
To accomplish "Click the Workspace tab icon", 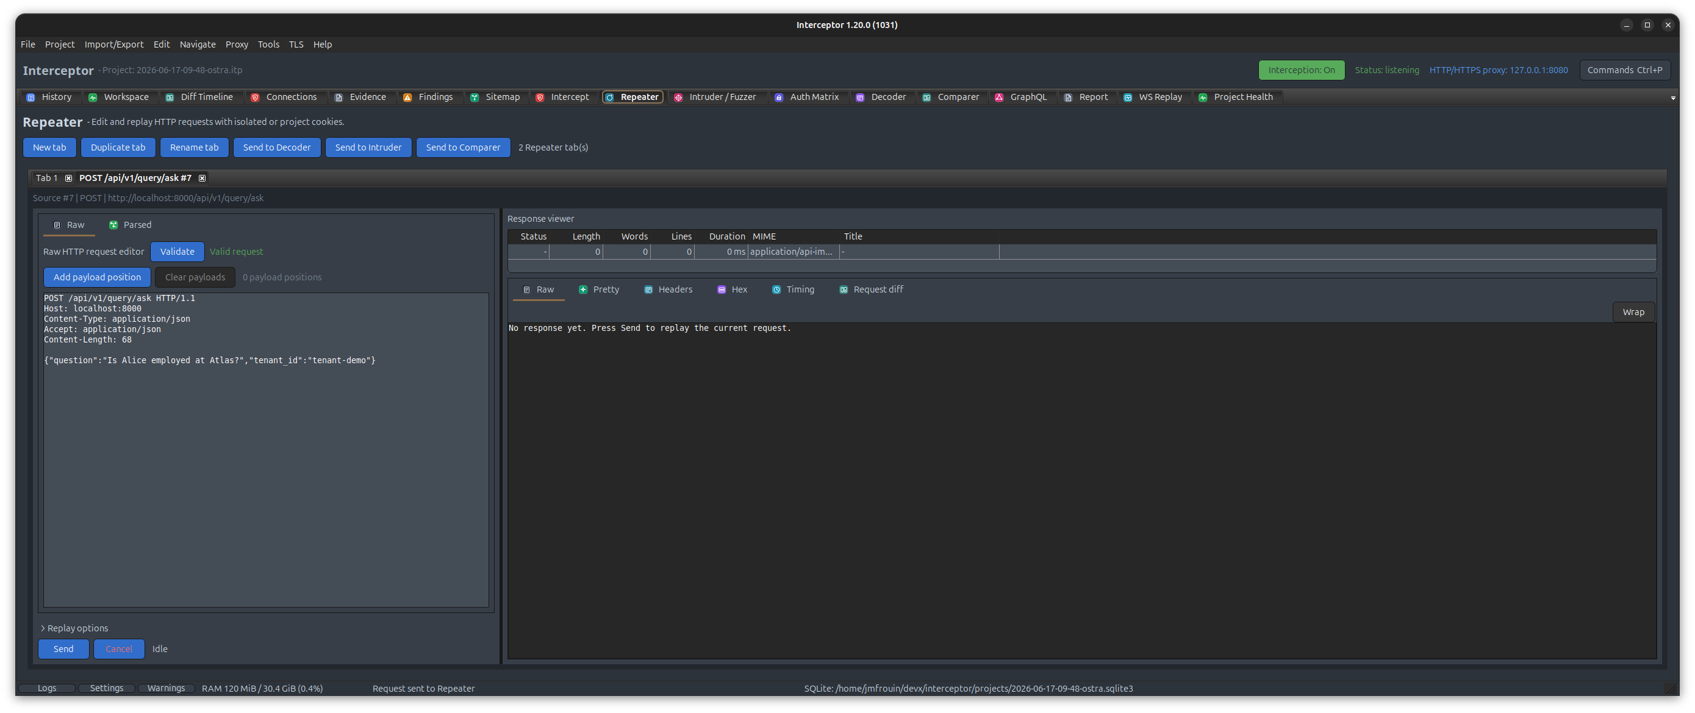I will pyautogui.click(x=93, y=98).
